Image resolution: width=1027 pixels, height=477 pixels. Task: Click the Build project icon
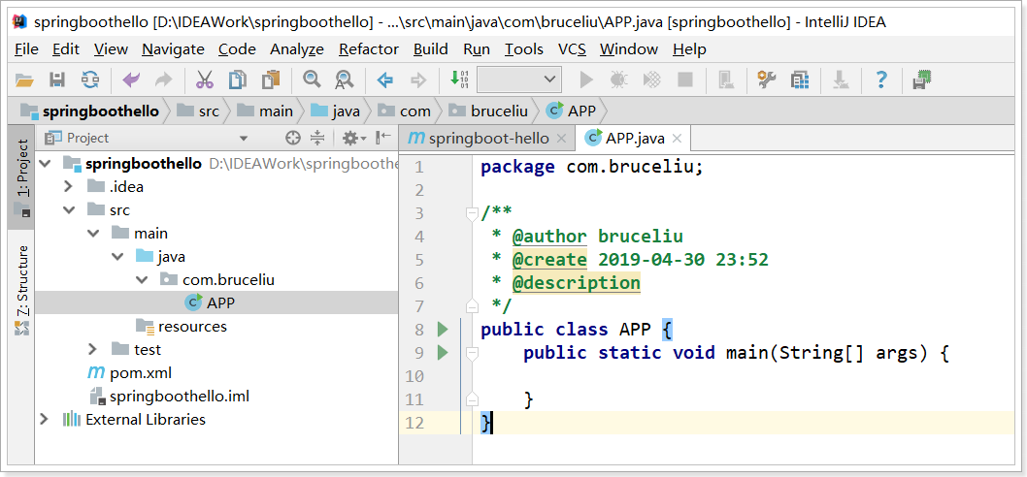[x=459, y=79]
